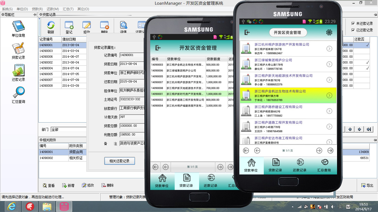The width and height of the screenshot is (378, 212).
Task: Switch to 汇总查询 tab on front phone
Action: tap(324, 165)
